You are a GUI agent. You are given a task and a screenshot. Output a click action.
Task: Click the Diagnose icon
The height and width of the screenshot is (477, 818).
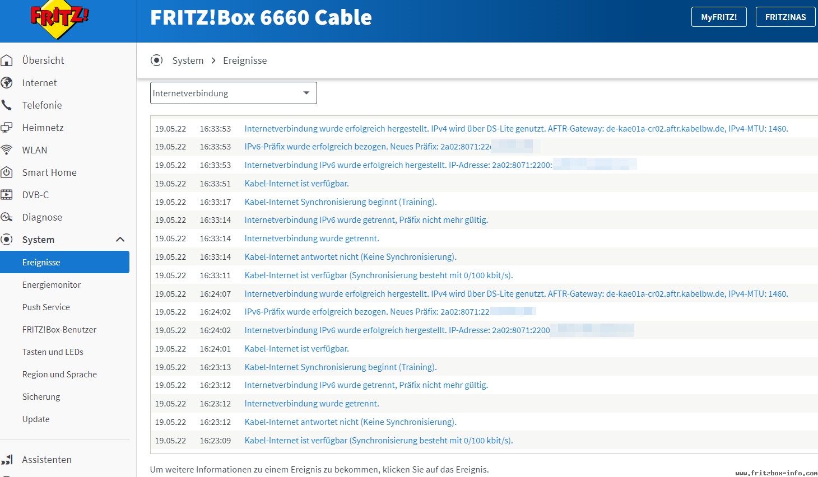[x=7, y=217]
